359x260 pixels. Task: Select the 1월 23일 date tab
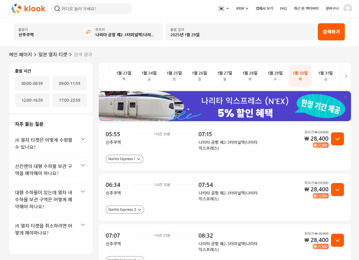124,76
